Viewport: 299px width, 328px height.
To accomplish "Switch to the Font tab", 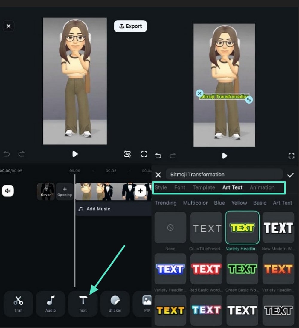I will coord(179,187).
